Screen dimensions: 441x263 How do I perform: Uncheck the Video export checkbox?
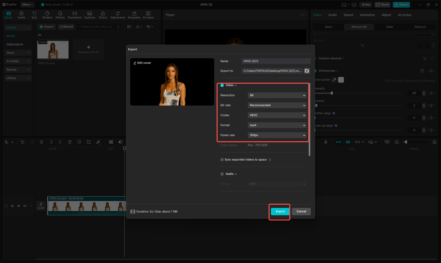tap(222, 85)
